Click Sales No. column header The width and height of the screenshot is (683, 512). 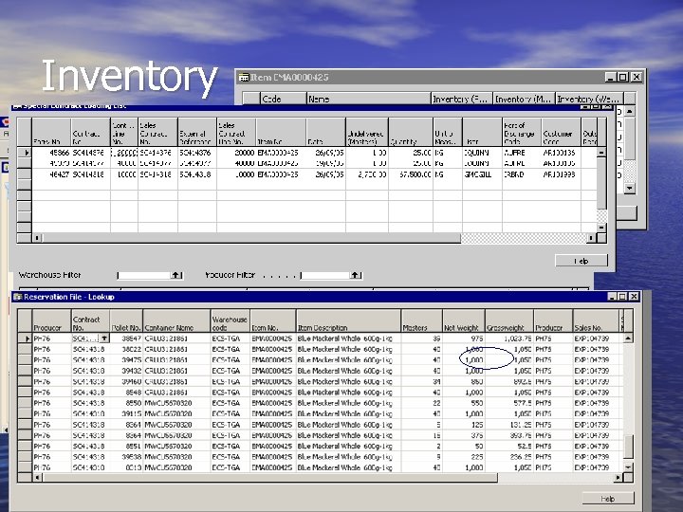[x=597, y=321]
